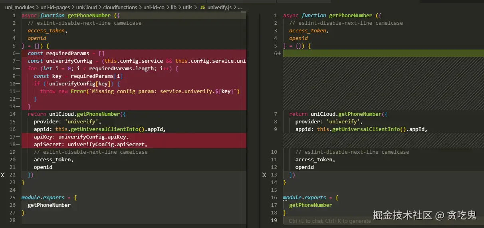Click line number 19 in the right pane
484x228 pixels.
click(274, 220)
